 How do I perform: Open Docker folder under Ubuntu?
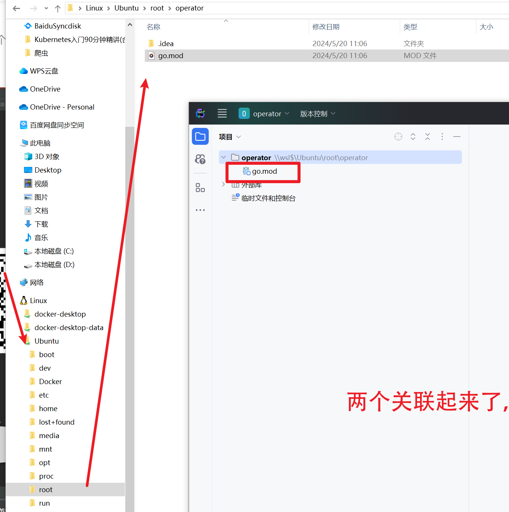point(45,381)
